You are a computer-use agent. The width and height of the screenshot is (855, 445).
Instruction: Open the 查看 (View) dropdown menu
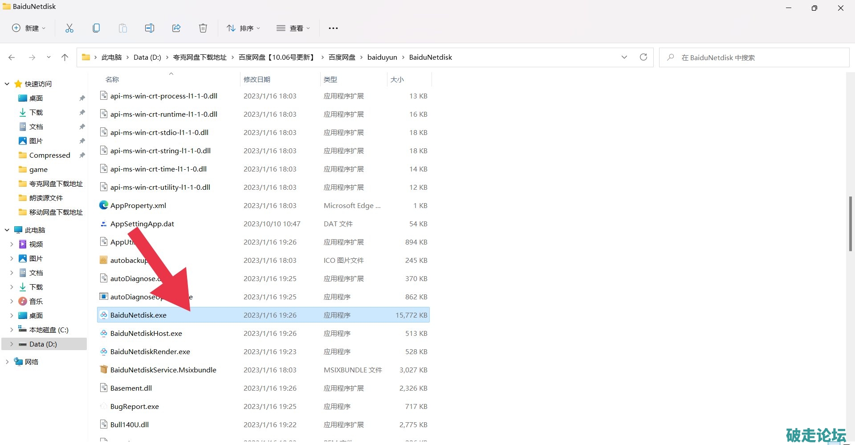pyautogui.click(x=293, y=28)
